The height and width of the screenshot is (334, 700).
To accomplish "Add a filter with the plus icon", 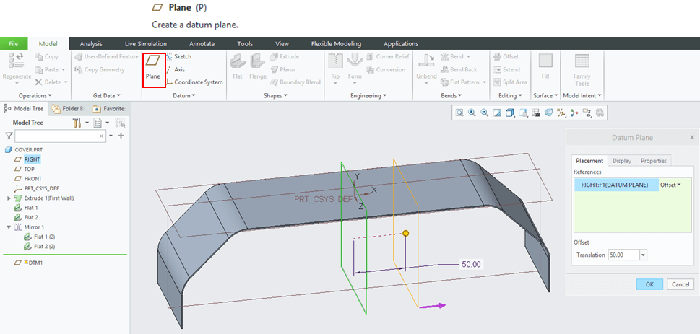I will [x=121, y=136].
